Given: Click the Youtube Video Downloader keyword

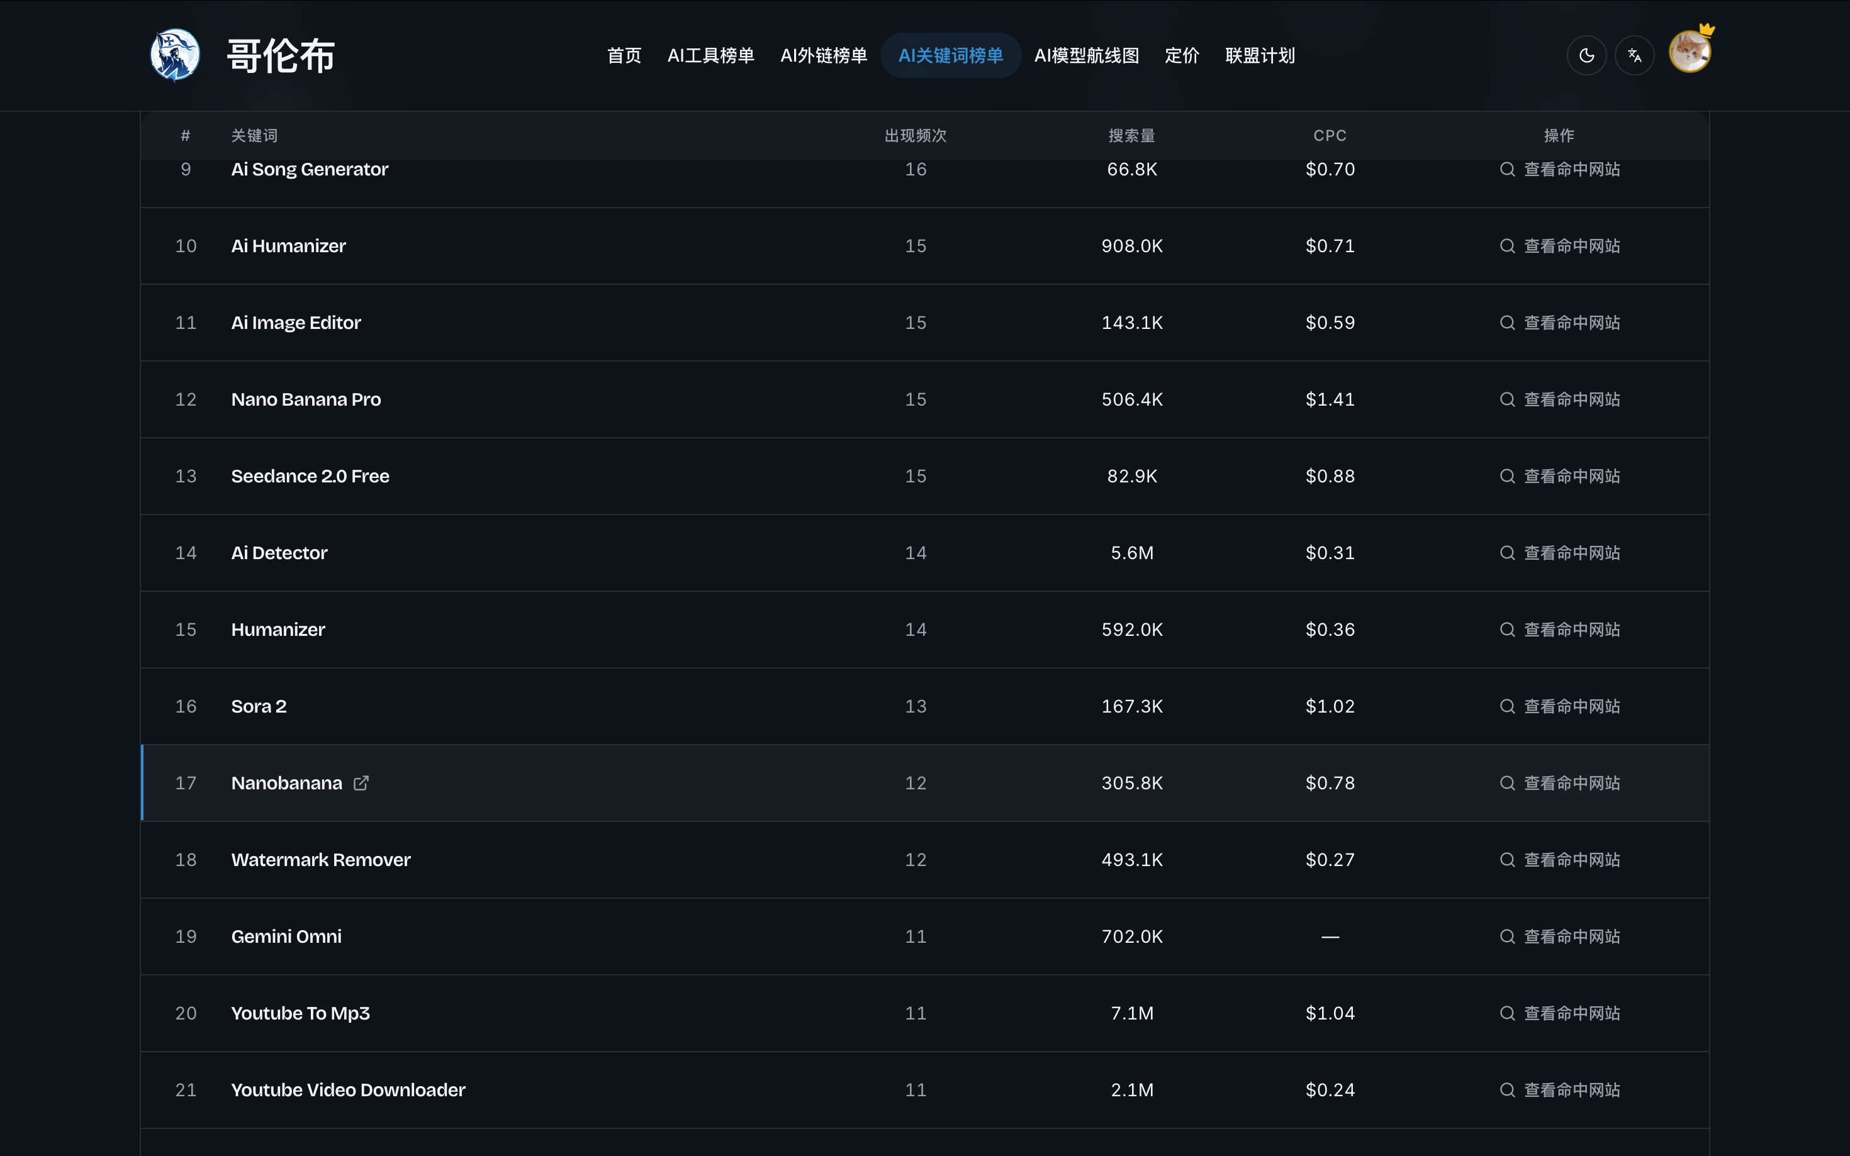Looking at the screenshot, I should tap(349, 1089).
